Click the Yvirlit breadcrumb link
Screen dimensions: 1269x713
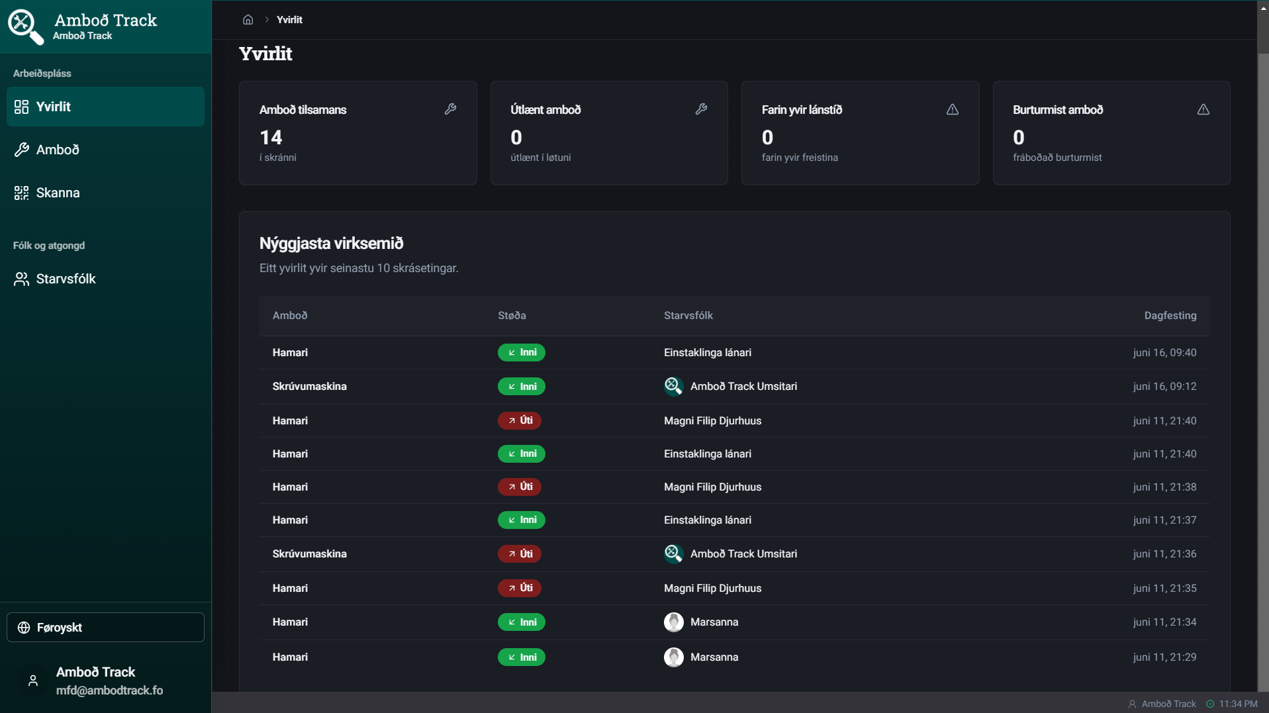point(289,20)
